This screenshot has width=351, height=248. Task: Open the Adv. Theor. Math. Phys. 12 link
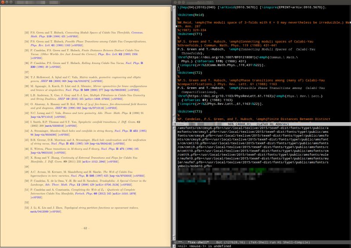tap(70, 185)
